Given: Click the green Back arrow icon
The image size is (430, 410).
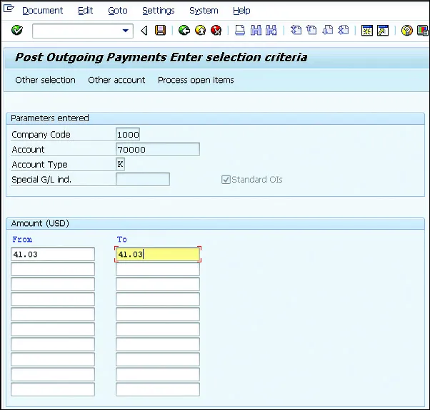Looking at the screenshot, I should (184, 31).
